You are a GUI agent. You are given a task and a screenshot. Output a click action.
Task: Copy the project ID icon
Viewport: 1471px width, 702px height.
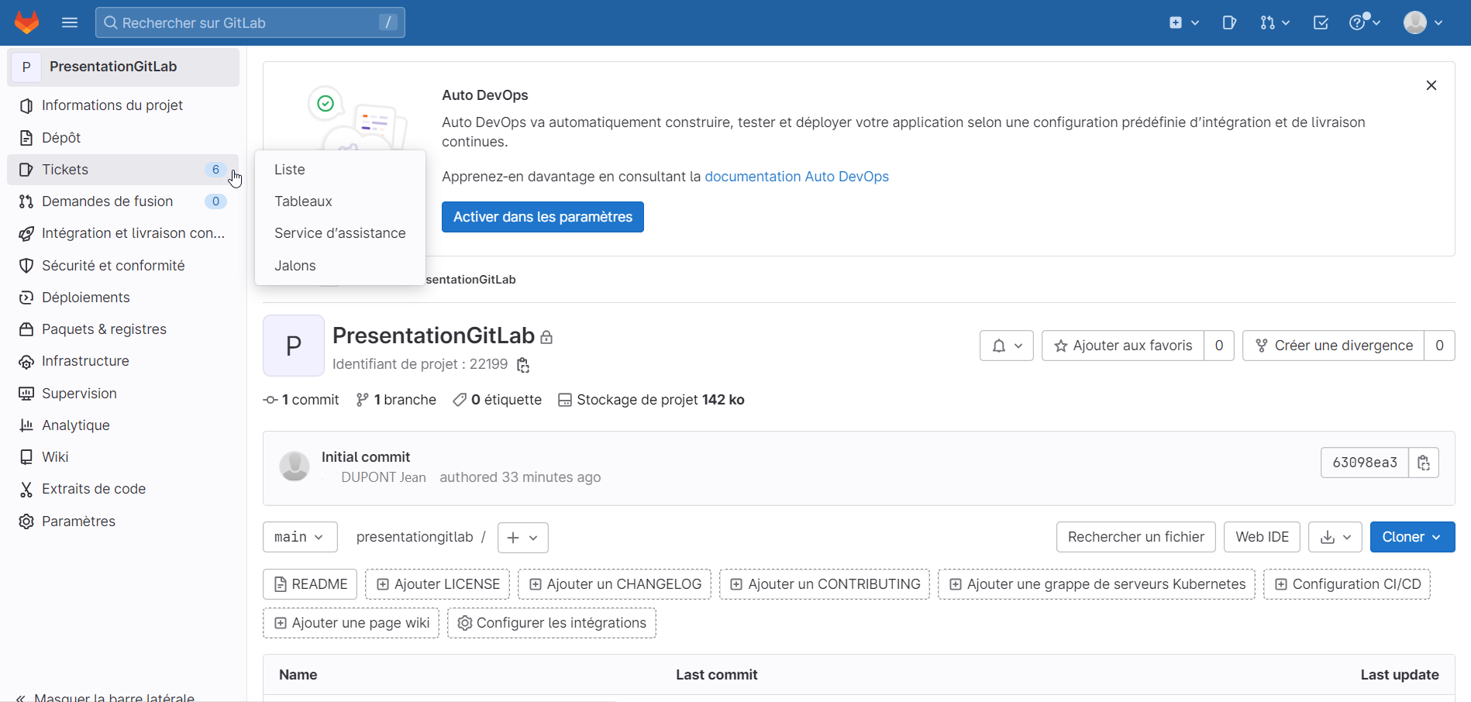coord(523,365)
